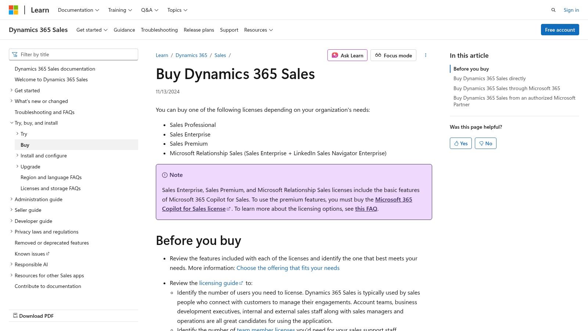Select Region and language FAQs in the sidebar
Image resolution: width=588 pixels, height=331 pixels.
click(51, 177)
